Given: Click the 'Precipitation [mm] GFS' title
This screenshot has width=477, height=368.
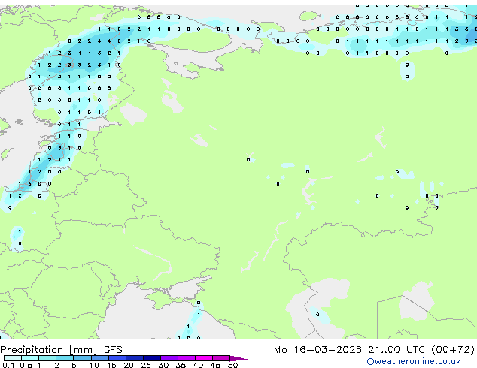Looking at the screenshot, I should coord(61,350).
